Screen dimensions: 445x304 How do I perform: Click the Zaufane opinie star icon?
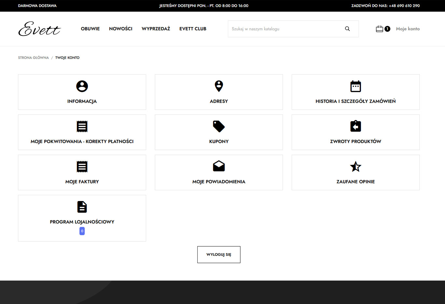point(355,166)
